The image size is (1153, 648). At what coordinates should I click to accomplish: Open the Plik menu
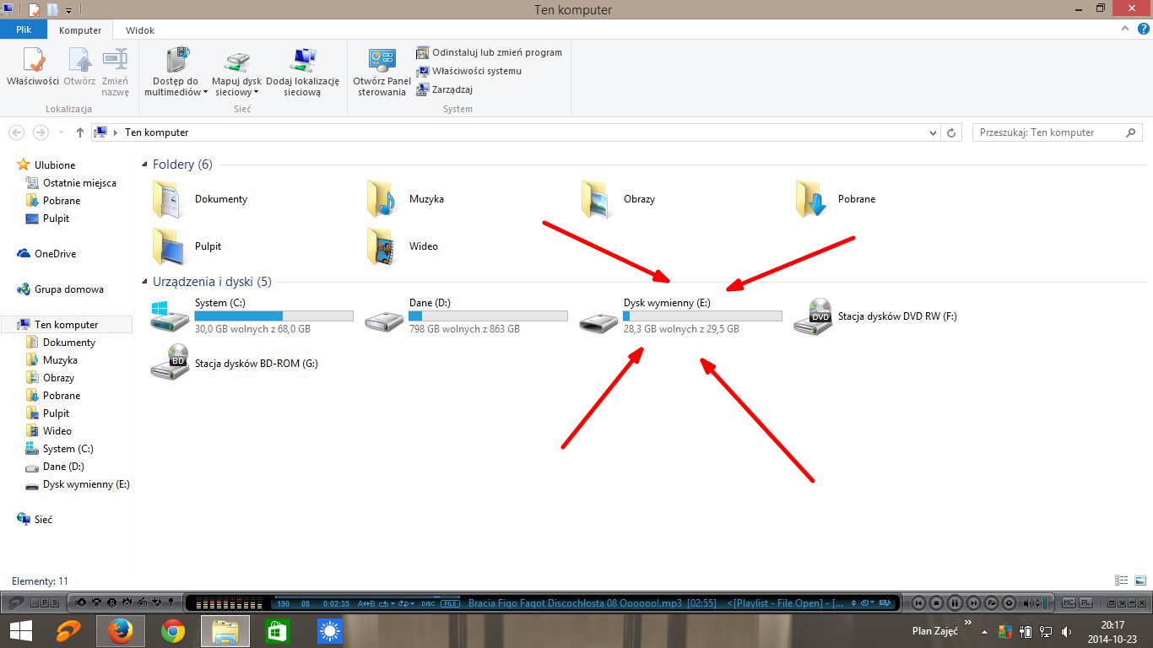pos(24,30)
